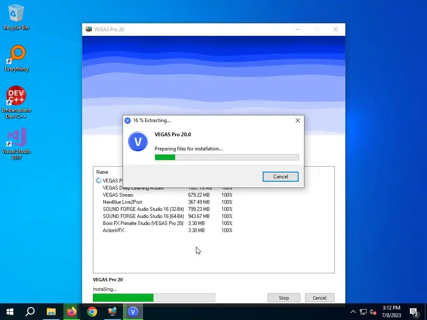Click the 'Installing...' status label
This screenshot has width=427, height=320.
pos(105,289)
